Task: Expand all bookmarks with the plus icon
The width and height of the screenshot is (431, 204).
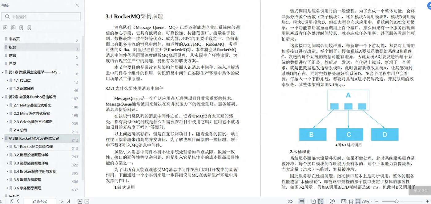Action: [5, 28]
